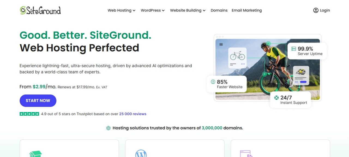Click the green house icon in the left card
349x157 pixels.
[35, 154]
